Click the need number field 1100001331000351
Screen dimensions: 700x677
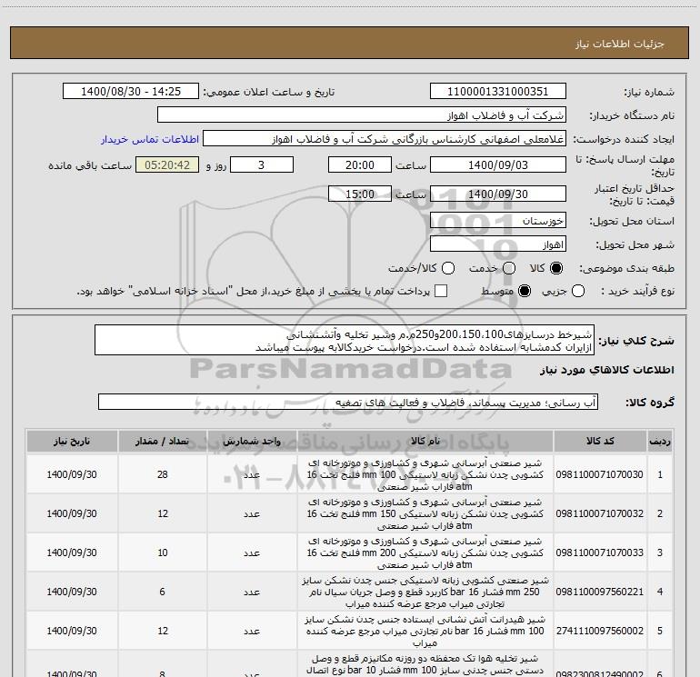click(x=498, y=92)
